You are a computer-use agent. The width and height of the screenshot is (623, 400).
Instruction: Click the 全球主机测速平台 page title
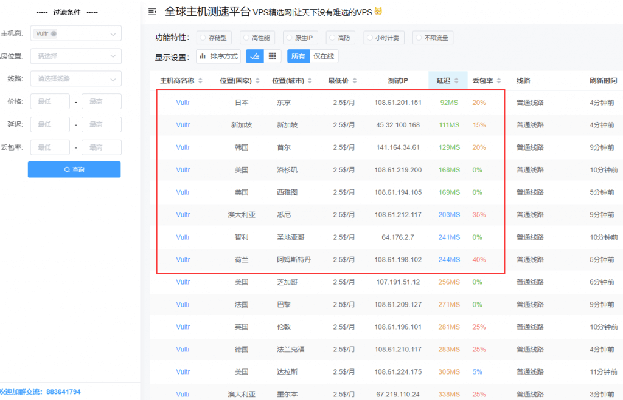click(x=208, y=12)
